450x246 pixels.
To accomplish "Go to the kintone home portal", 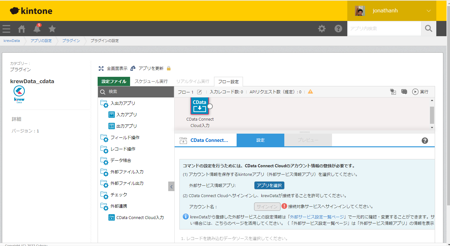I will (22, 29).
